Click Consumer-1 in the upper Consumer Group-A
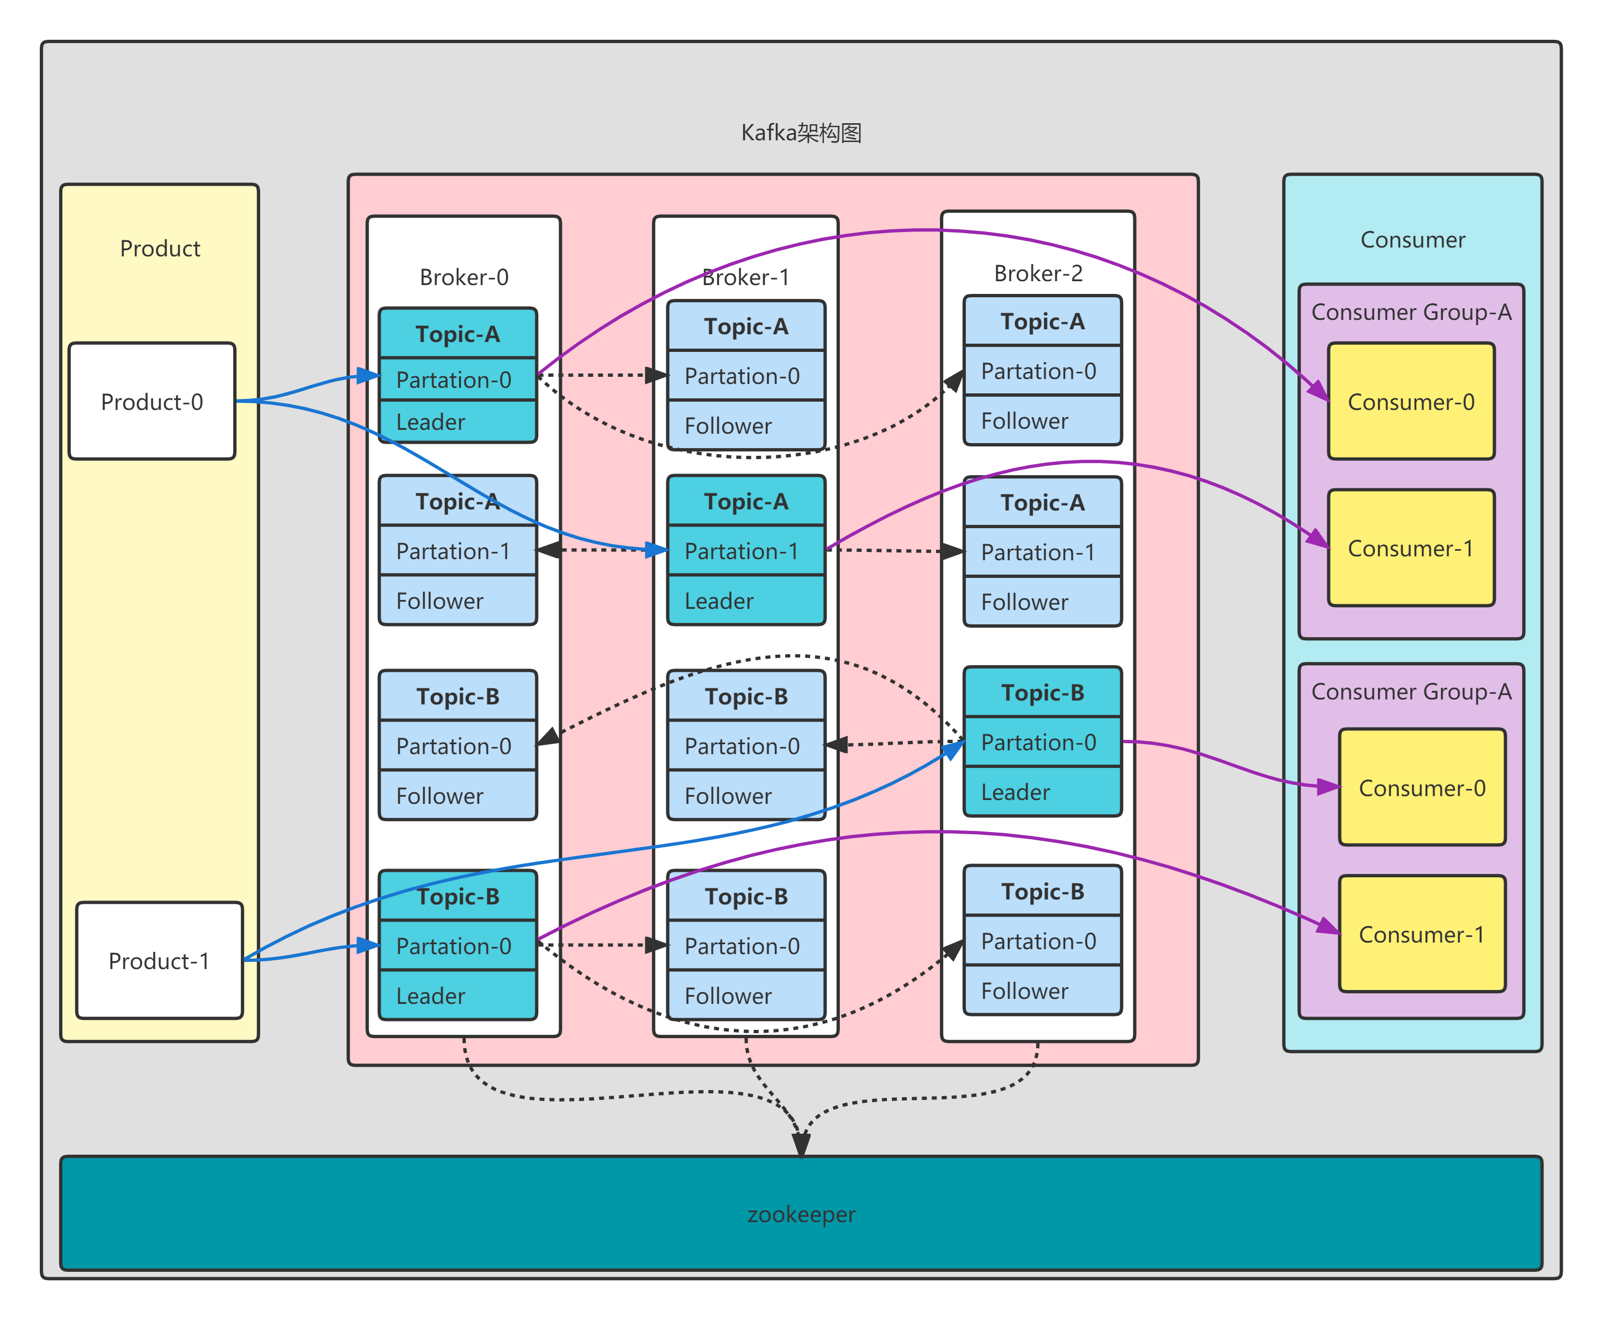Image resolution: width=1603 pixels, height=1321 pixels. 1410,548
